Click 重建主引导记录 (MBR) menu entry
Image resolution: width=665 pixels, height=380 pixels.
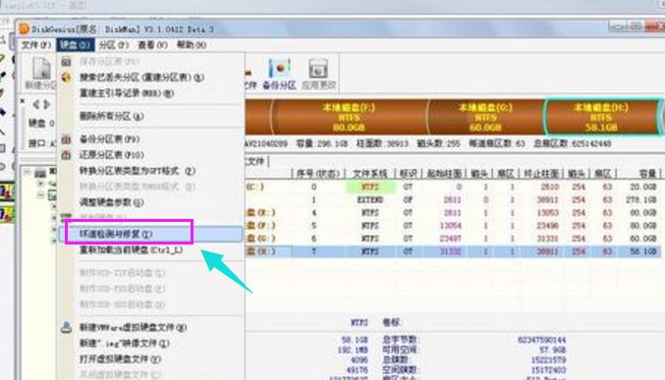coord(127,93)
